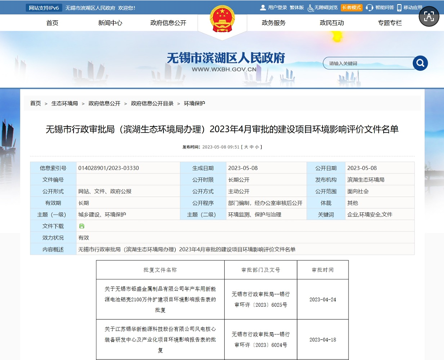Click the wheelchair accessibility browsing icon
The height and width of the screenshot is (360, 444).
(x=311, y=7)
